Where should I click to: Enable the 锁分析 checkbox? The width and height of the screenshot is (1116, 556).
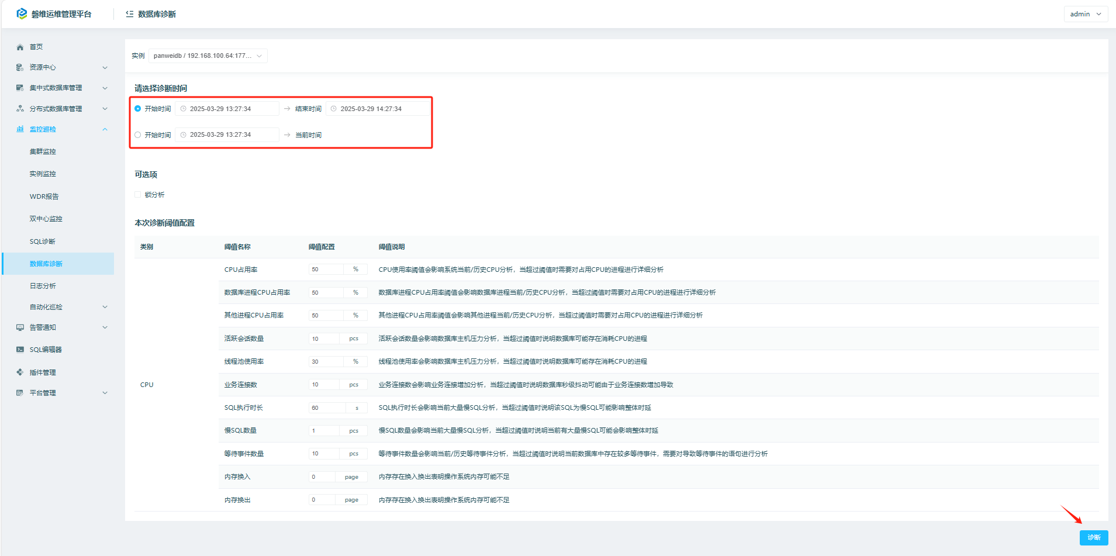138,195
